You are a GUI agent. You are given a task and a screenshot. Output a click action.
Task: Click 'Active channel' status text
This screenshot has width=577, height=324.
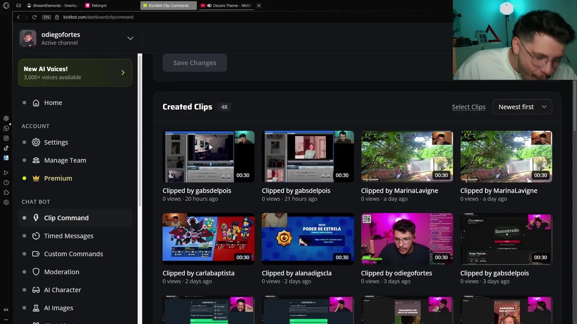[60, 43]
